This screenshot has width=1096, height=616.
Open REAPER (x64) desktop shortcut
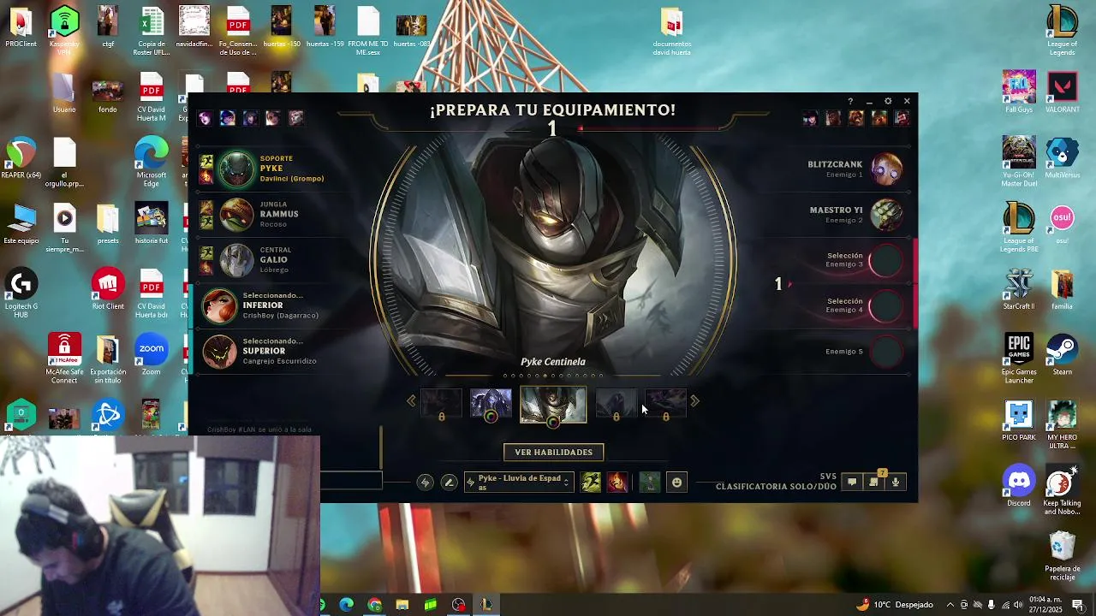click(x=21, y=157)
